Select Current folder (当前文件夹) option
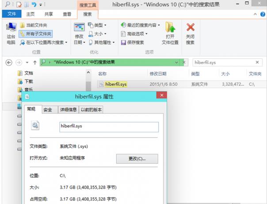 coord(34,25)
